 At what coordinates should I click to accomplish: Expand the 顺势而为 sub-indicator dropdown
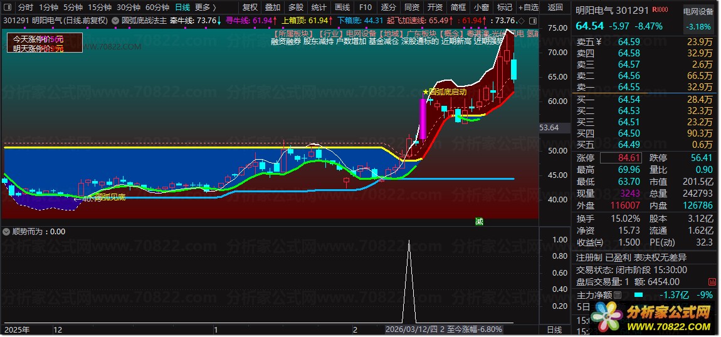point(6,232)
